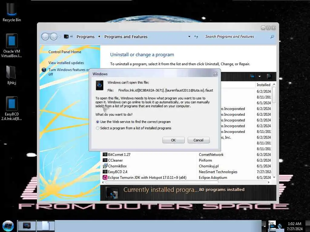Image resolution: width=310 pixels, height=232 pixels.
Task: Switch to the blank document taskbar button
Action: coord(45,225)
